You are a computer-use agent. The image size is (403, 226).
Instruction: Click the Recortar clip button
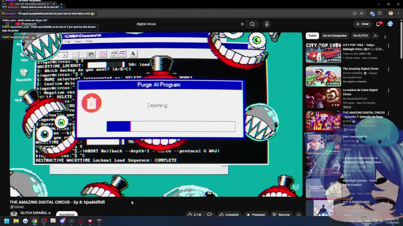tap(281, 215)
